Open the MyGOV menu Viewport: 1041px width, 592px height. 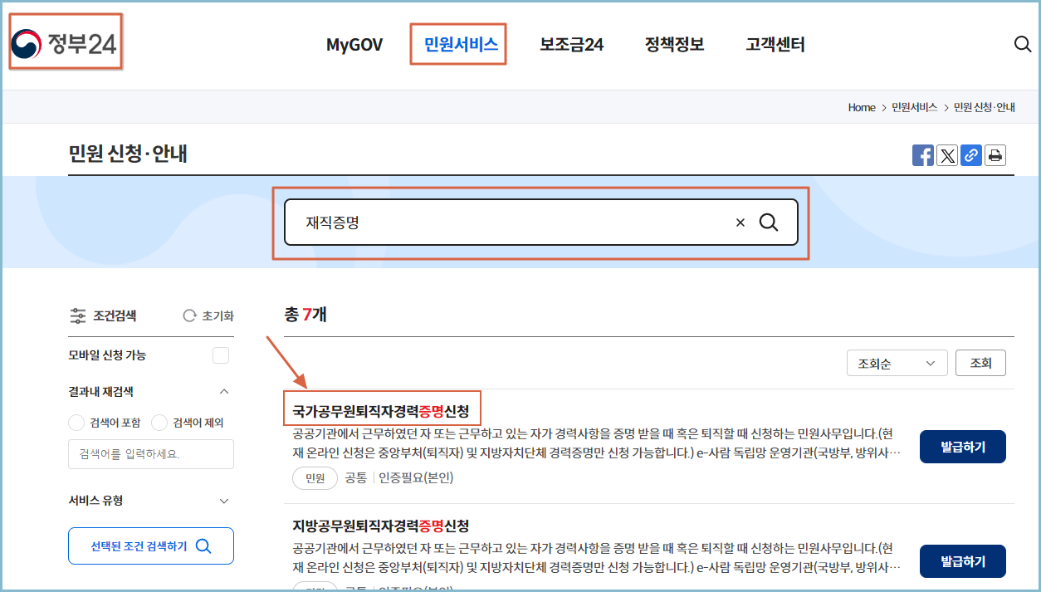pyautogui.click(x=354, y=44)
